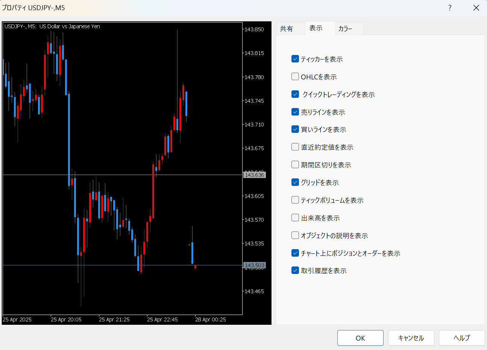The width and height of the screenshot is (487, 350).
Task: Click the 25 Apr 20:05 time label
Action: tap(66, 320)
